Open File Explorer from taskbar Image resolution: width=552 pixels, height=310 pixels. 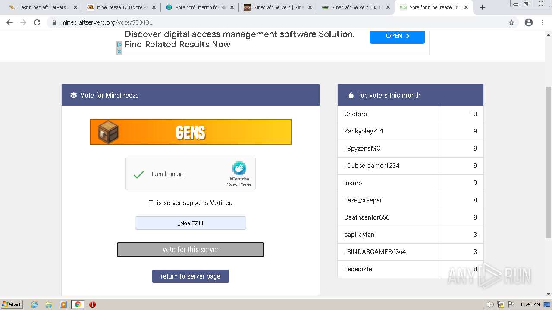[49, 304]
